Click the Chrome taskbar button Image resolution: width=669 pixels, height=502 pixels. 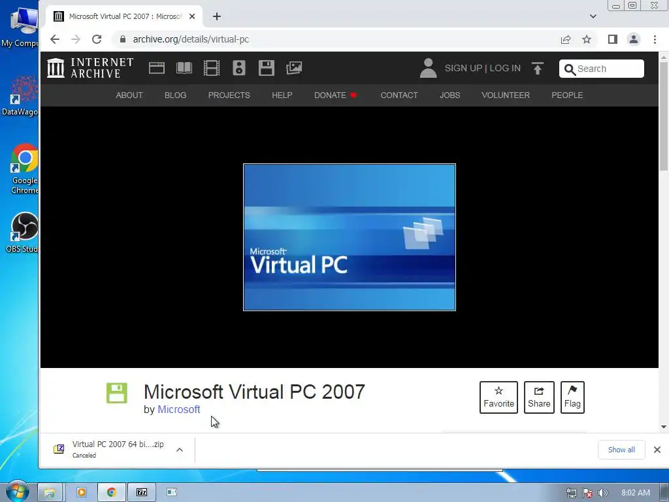[111, 492]
